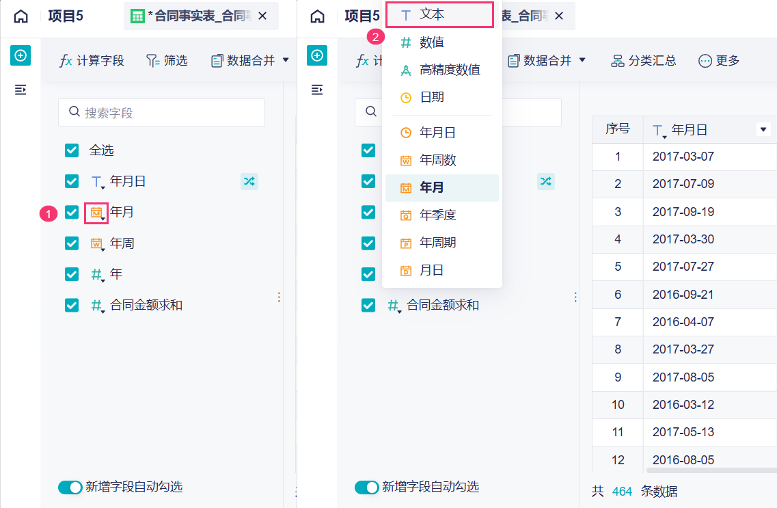This screenshot has width=777, height=508.
Task: Expand 数据合并 dropdown next to 分类汇总
Action: click(x=582, y=60)
